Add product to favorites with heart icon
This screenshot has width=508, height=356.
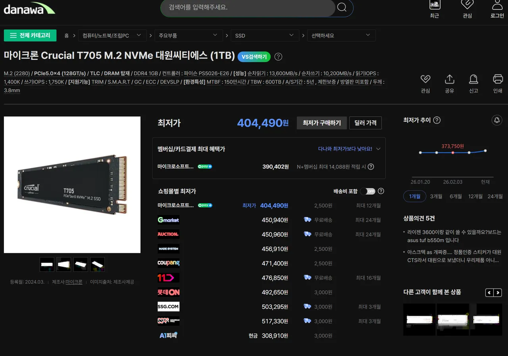[x=425, y=79]
